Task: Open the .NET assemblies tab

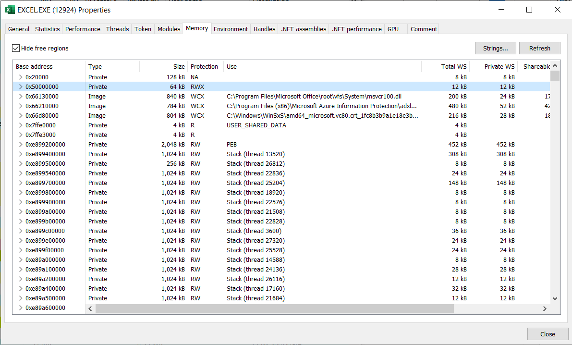Action: point(304,29)
